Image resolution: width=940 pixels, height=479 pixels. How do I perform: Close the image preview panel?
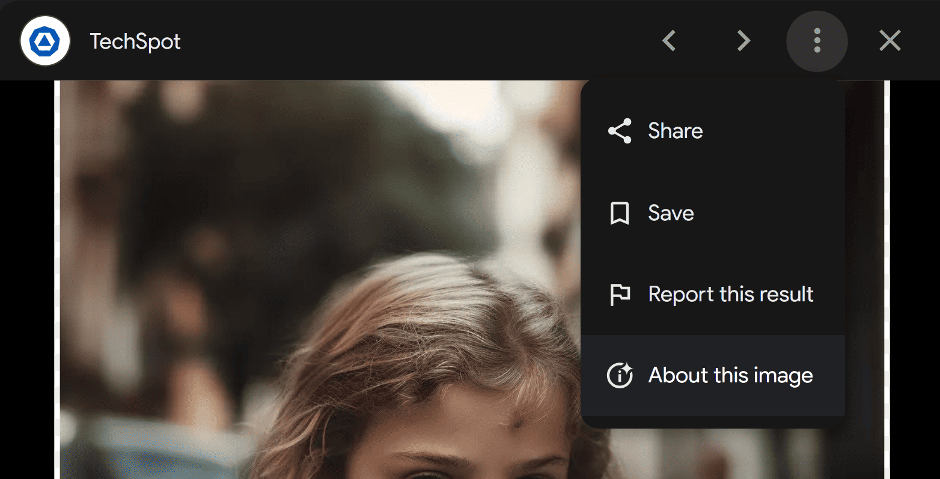click(890, 41)
